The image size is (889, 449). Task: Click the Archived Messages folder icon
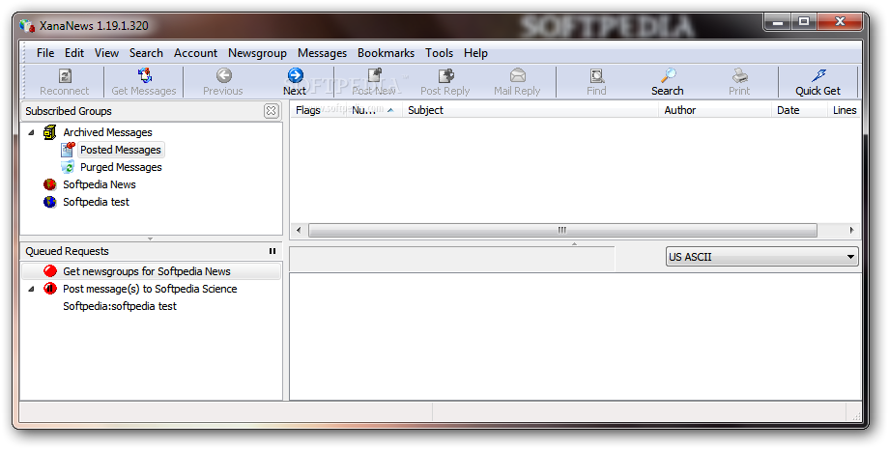(50, 132)
